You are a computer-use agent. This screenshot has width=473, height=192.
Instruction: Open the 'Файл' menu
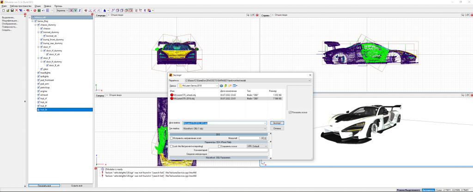click(4, 6)
